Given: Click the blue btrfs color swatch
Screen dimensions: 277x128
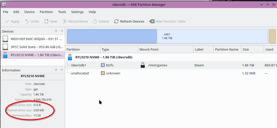Looking at the screenshot, I should [x=103, y=65].
